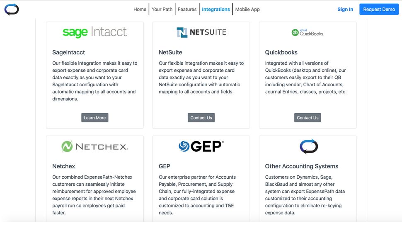Select the Integrations nav item
The height and width of the screenshot is (226, 402).
point(216,9)
